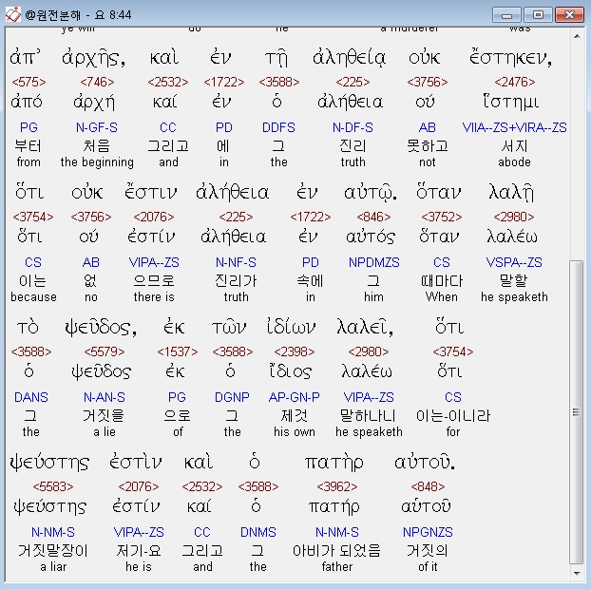Click the vertical scrollbar thumb
Screen dimensions: 591x589
577,412
